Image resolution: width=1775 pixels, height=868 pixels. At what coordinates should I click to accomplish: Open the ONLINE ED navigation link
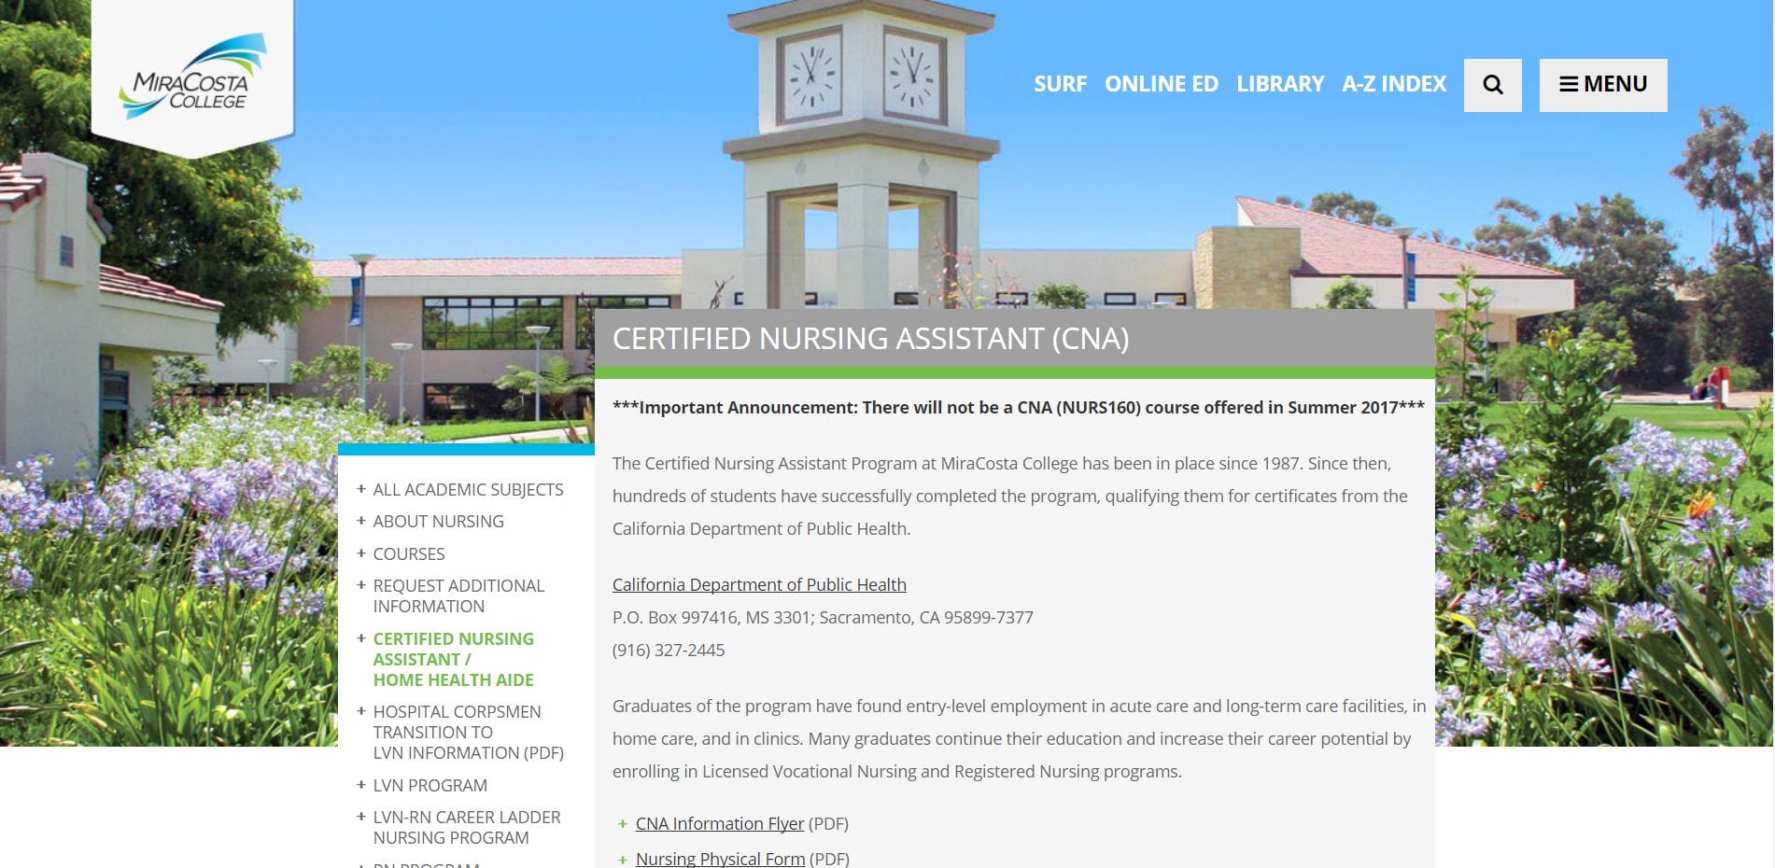click(x=1161, y=84)
